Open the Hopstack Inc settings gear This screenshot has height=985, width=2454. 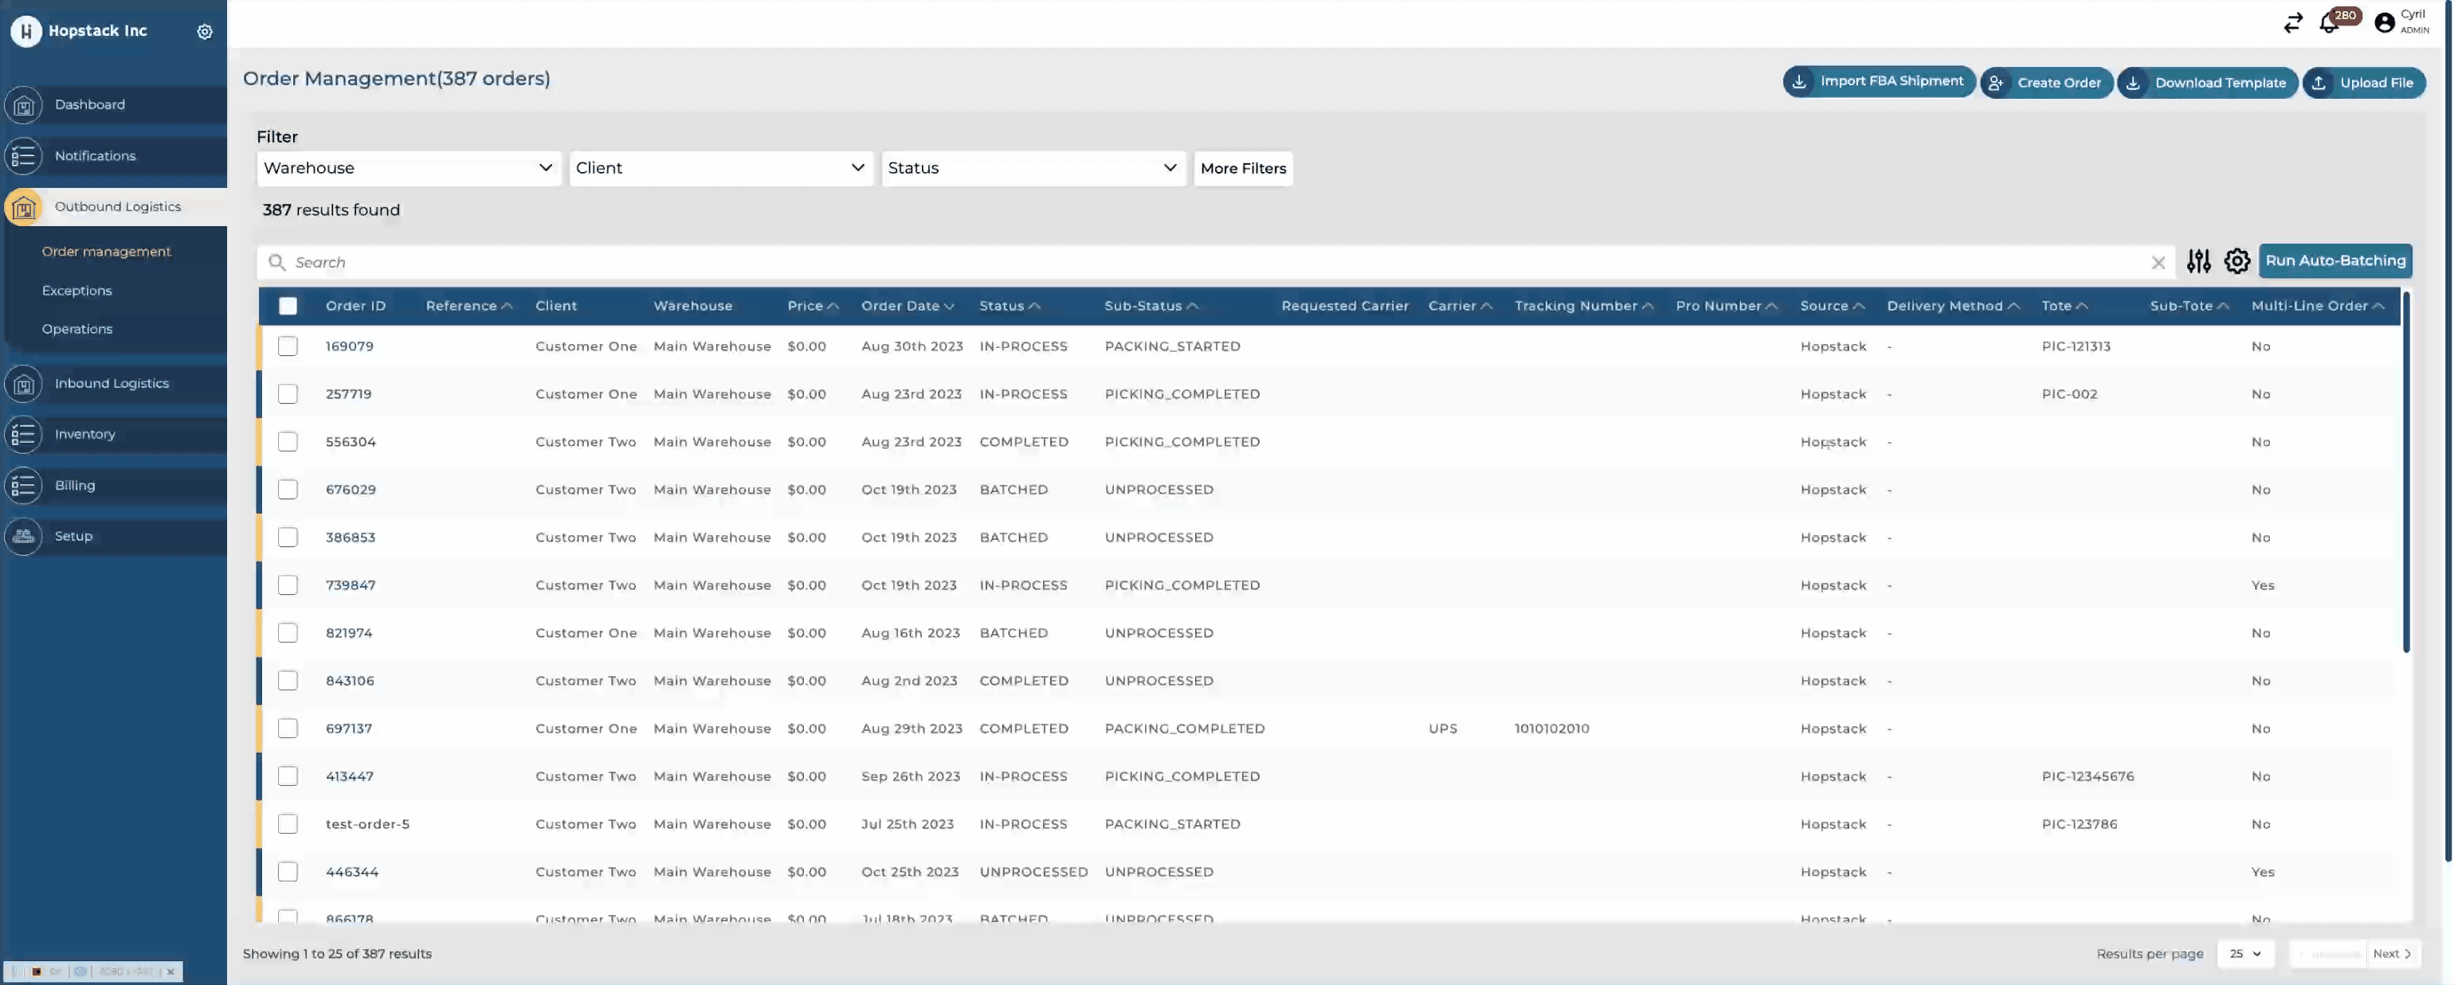point(204,31)
